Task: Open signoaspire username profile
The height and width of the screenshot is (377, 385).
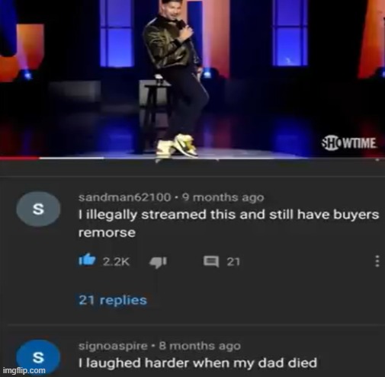Action: pyautogui.click(x=113, y=346)
